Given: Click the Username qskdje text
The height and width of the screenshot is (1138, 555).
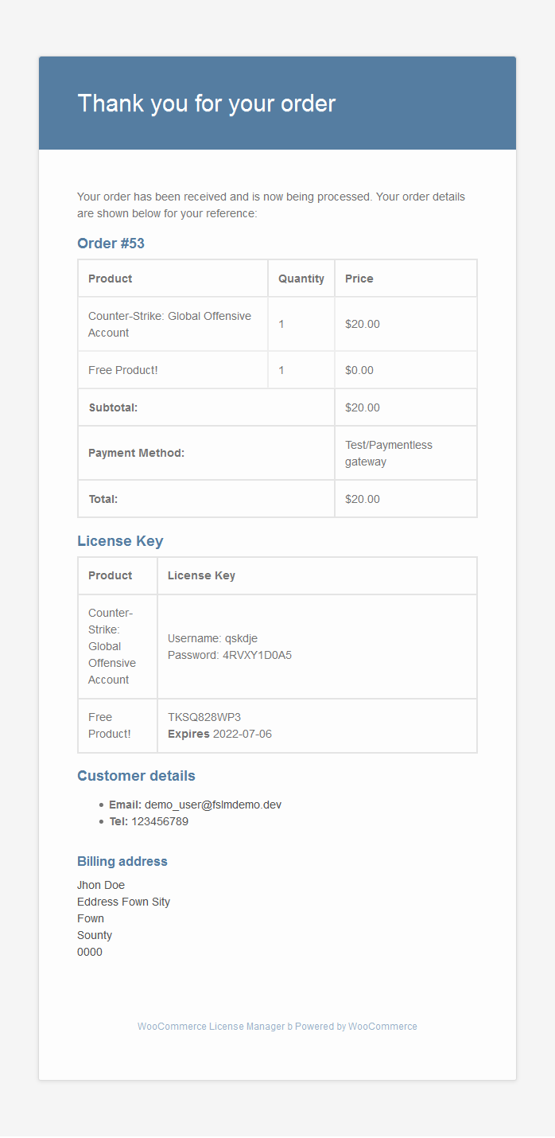Looking at the screenshot, I should point(212,638).
